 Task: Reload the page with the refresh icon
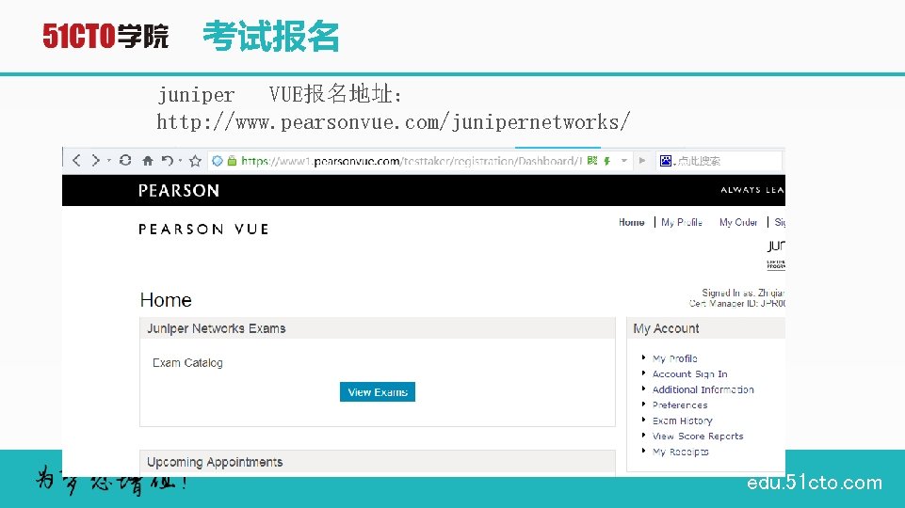point(125,160)
